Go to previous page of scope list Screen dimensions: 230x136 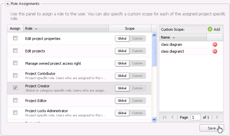[172, 117]
